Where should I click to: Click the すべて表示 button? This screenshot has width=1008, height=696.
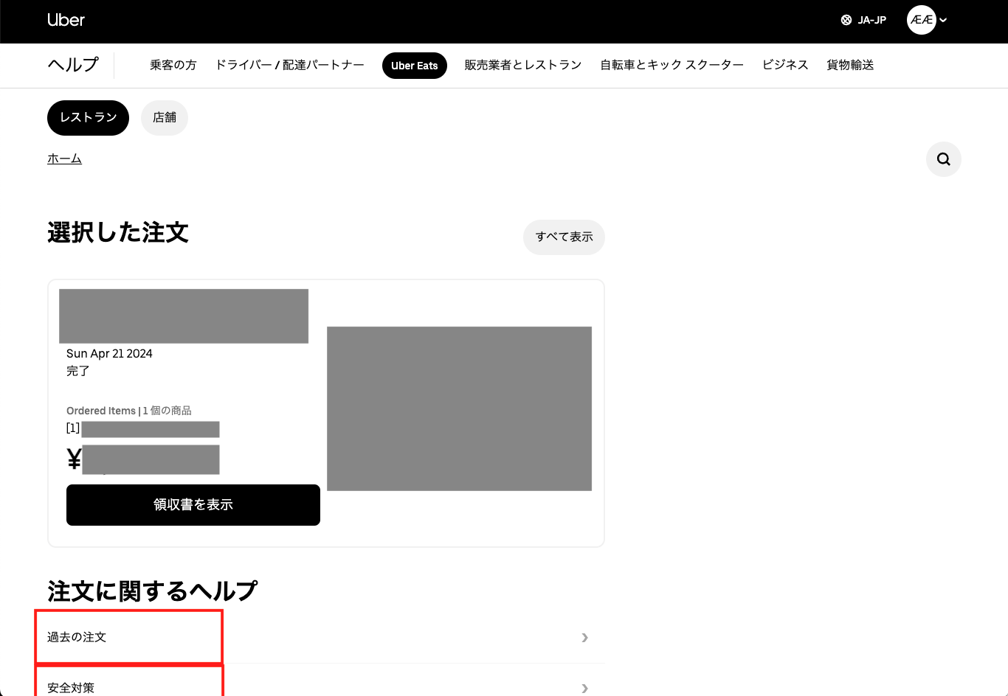coord(564,237)
